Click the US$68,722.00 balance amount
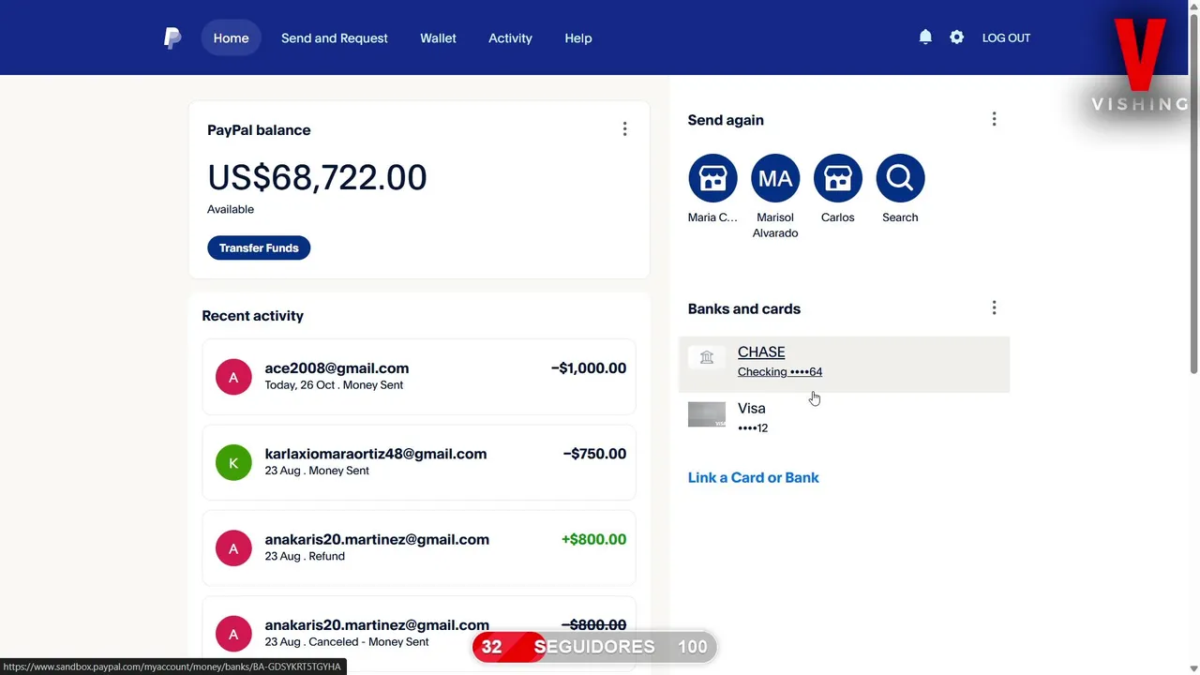The height and width of the screenshot is (675, 1200). (317, 177)
